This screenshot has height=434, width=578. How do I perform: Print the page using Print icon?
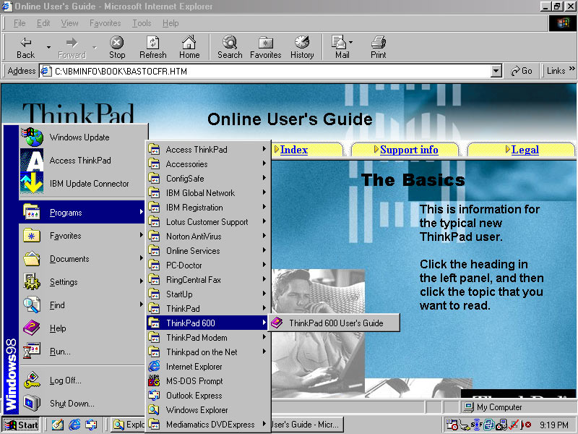[378, 43]
